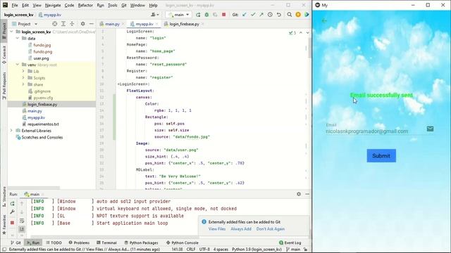Expand the Scripts folder
Image resolution: width=451 pixels, height=253 pixels.
(23, 78)
